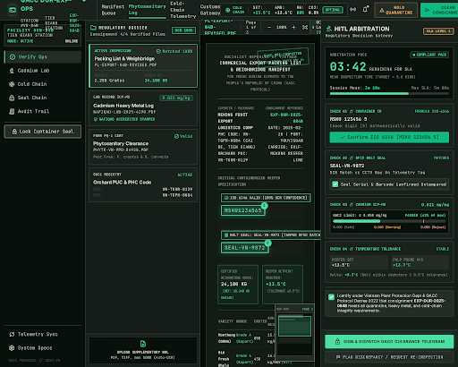This screenshot has height=367, width=458.
Task: Click the cold chain status icon
Action: [x=228, y=10]
